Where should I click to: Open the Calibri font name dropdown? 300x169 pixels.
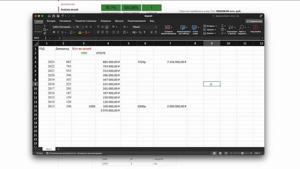click(74, 27)
